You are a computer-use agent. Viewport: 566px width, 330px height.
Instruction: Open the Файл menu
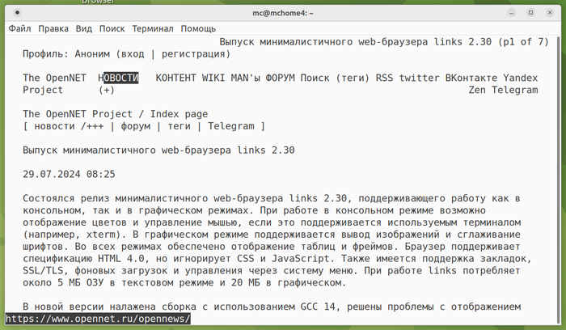pyautogui.click(x=19, y=28)
